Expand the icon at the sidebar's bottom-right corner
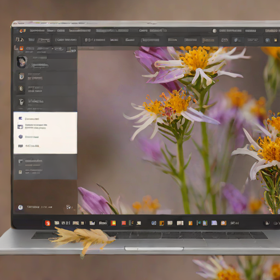The image size is (280, 280). tap(69, 207)
